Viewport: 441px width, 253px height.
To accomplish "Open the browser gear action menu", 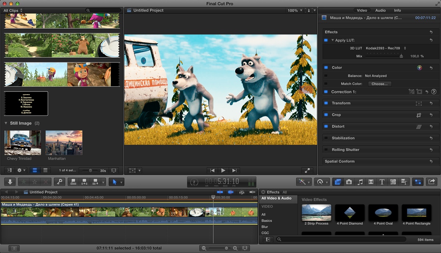I will 22,171.
